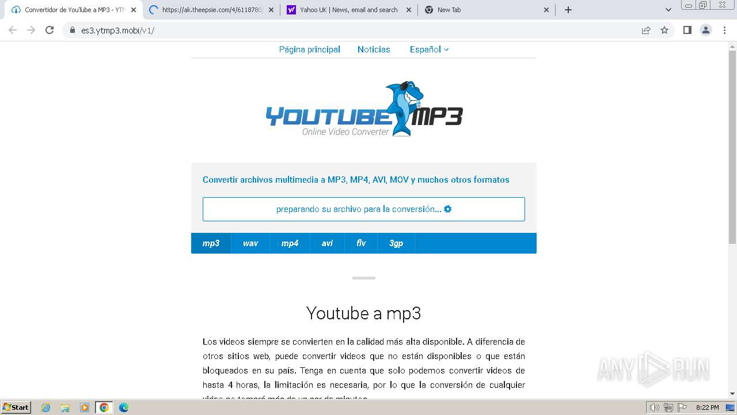Click the Action Center flag tray icon
Viewport: 737px width, 415px height.
pos(682,408)
